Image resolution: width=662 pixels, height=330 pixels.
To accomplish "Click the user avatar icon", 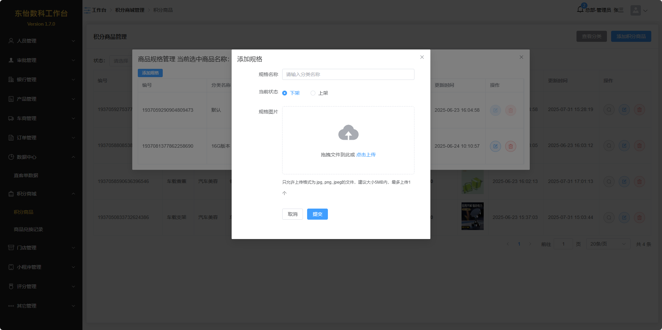I will [x=635, y=10].
